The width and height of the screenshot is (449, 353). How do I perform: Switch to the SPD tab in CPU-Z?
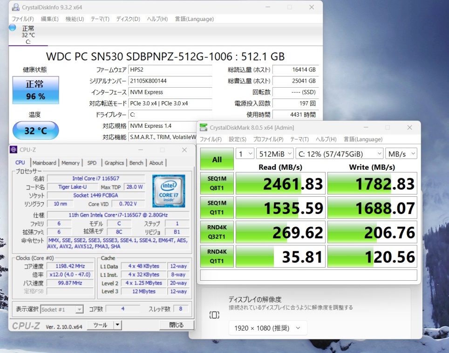click(92, 163)
